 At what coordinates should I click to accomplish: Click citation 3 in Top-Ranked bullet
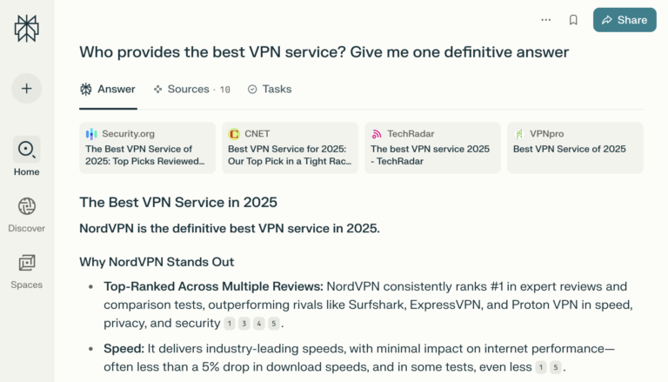pos(244,324)
